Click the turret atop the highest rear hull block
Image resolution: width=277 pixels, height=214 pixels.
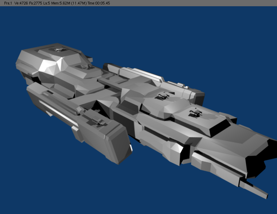pos(58,51)
